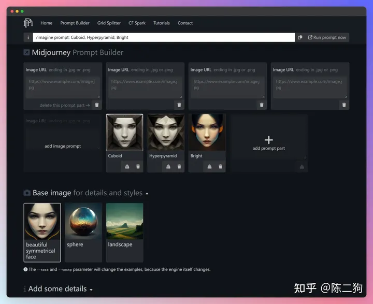Select the Bright face thumbnail
Viewport: 373px width, 304px height.
pos(207,132)
